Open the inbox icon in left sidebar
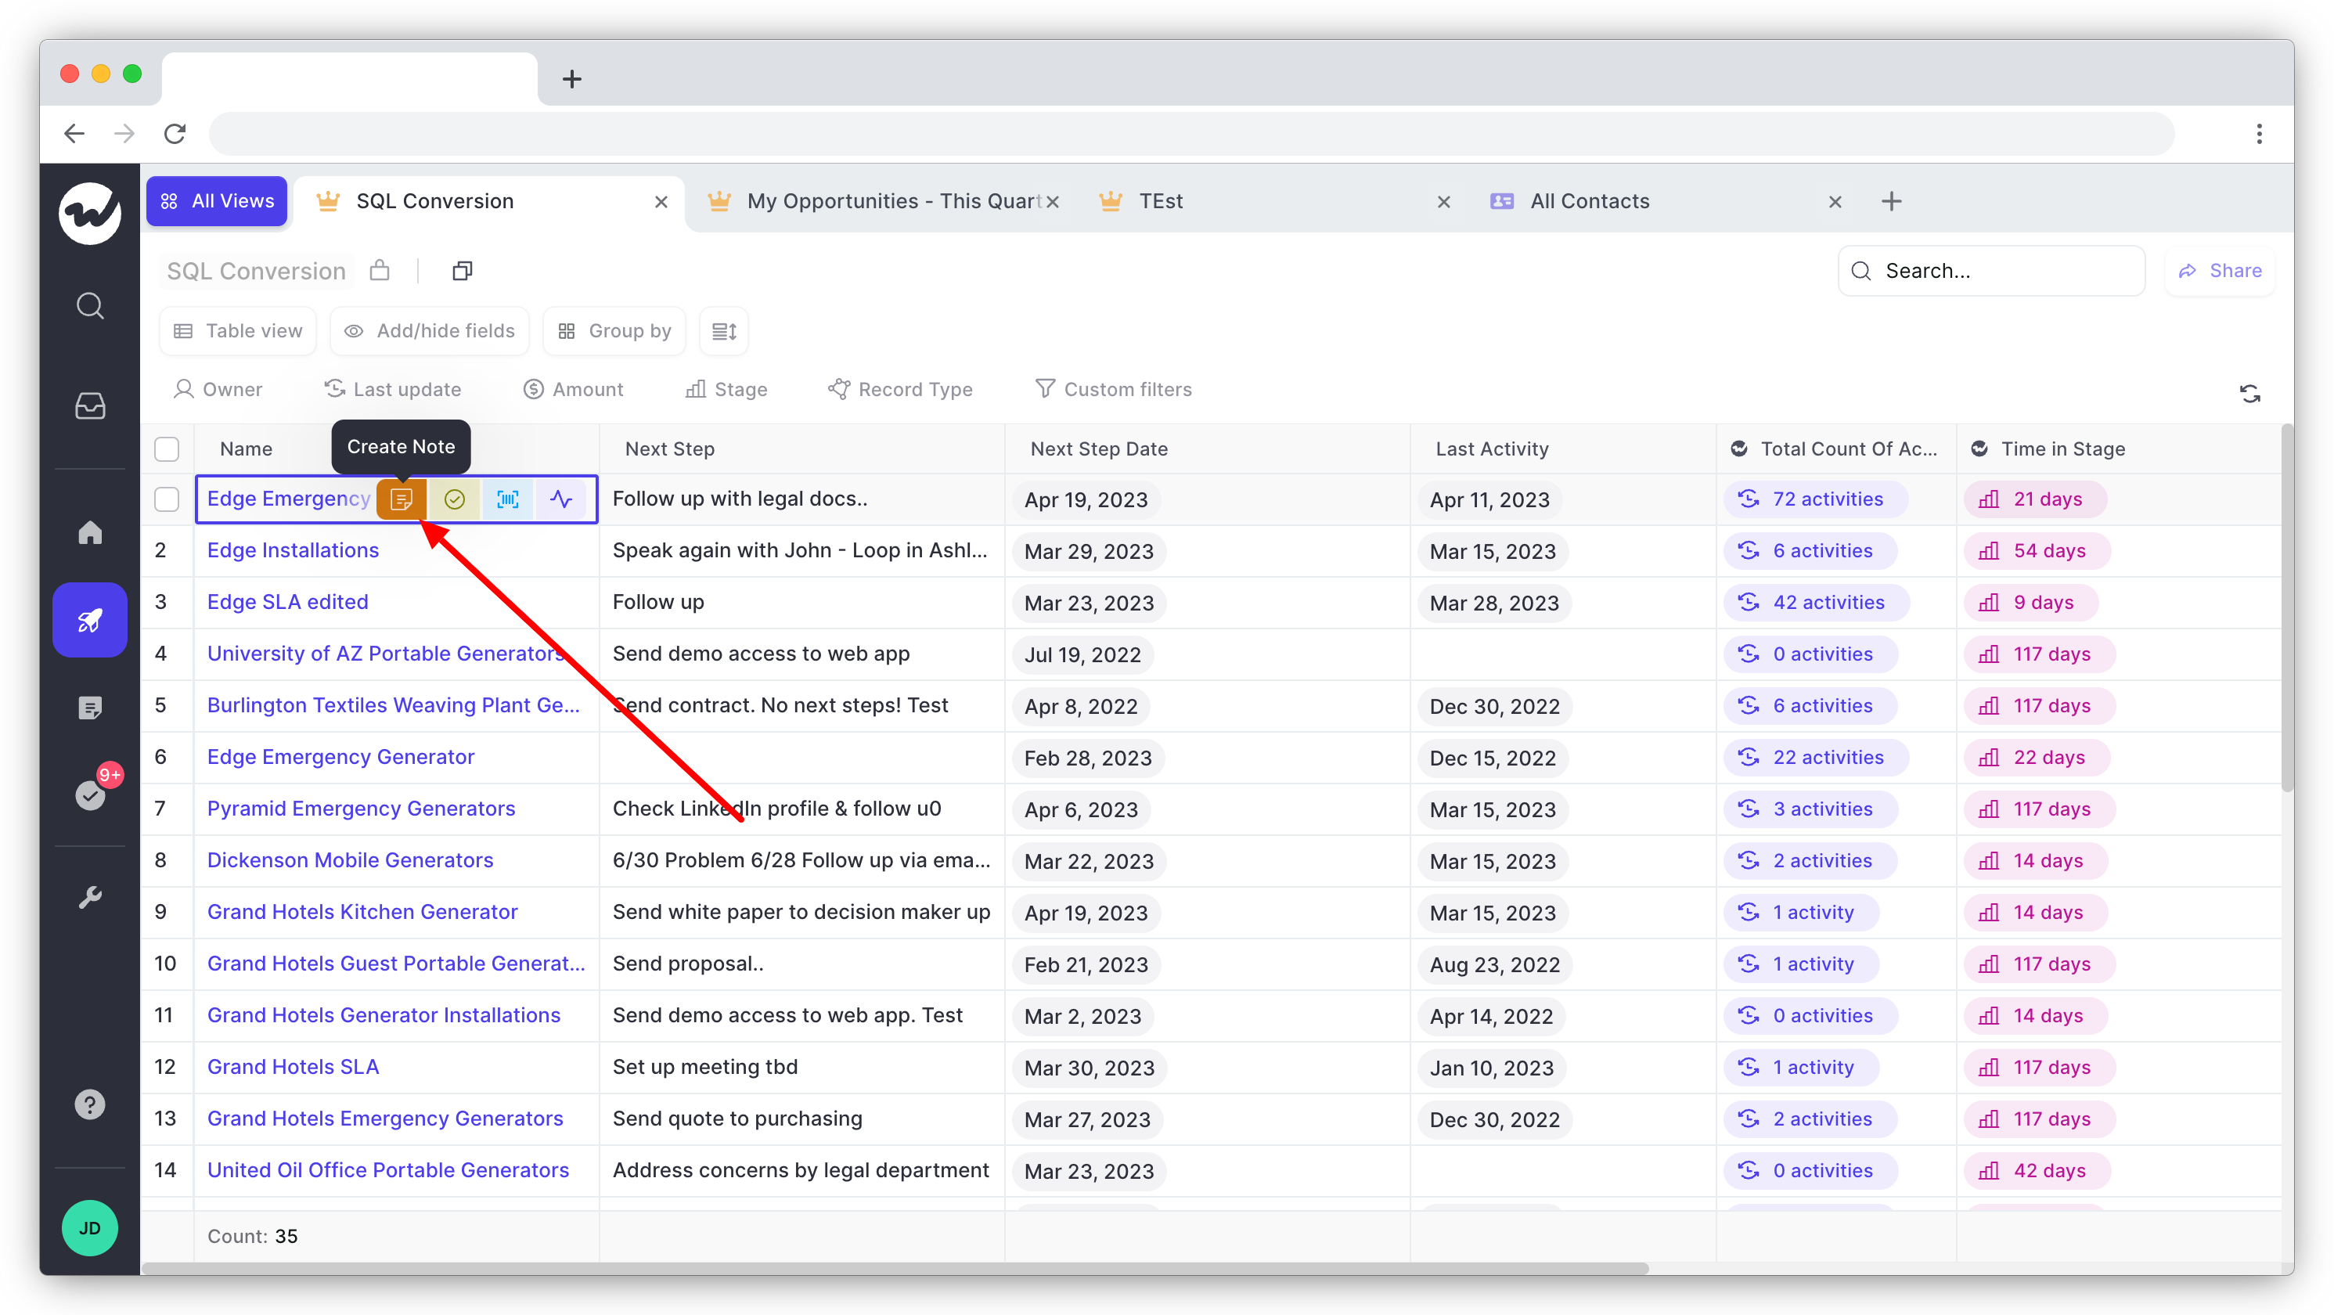The width and height of the screenshot is (2334, 1315). [90, 405]
